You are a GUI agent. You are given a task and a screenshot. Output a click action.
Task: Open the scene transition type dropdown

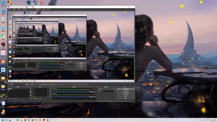click(106, 89)
